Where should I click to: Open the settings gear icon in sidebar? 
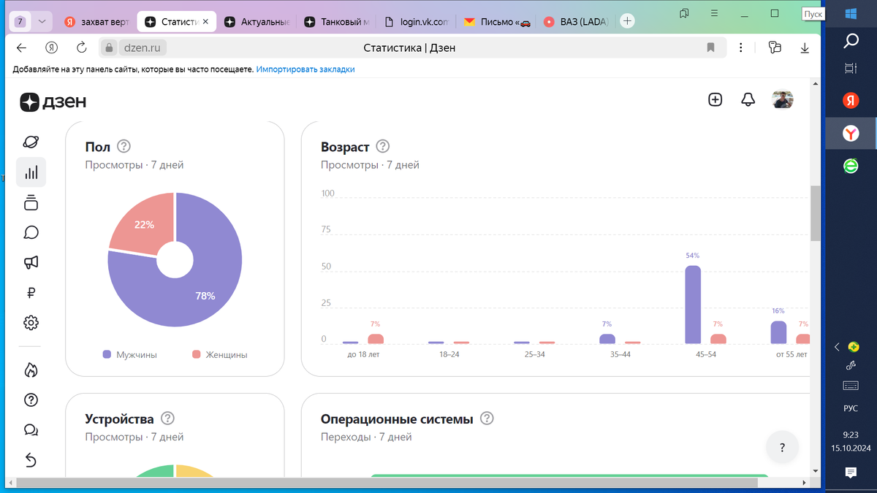tap(31, 323)
